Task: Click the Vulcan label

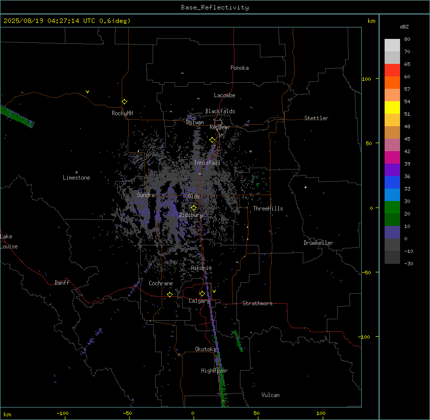Action: pyautogui.click(x=270, y=395)
